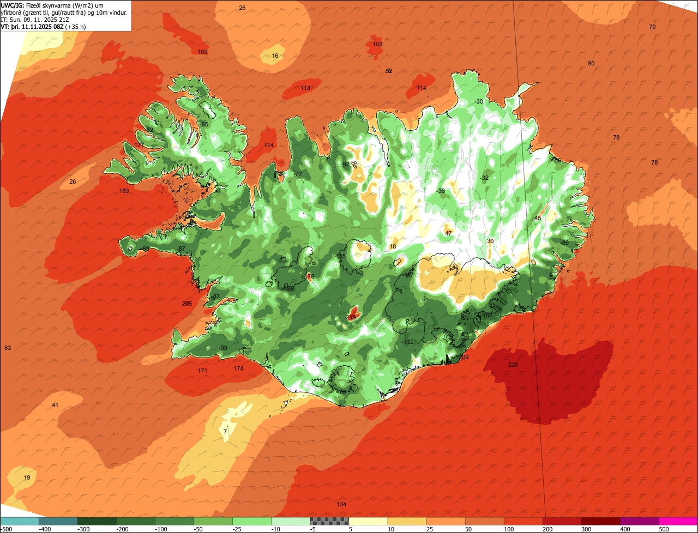This screenshot has width=698, height=533.
Task: Click the '-30' value at the northeast tip
Action: [478, 102]
